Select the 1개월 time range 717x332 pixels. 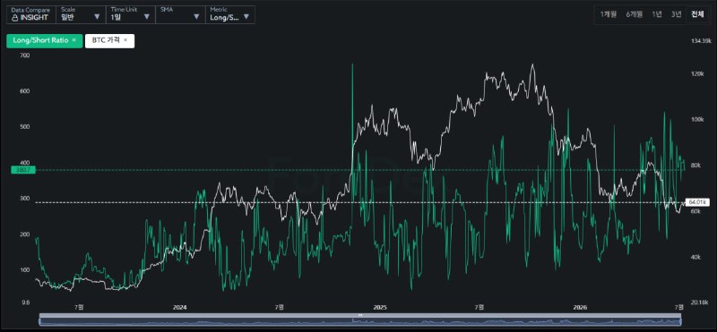point(609,14)
